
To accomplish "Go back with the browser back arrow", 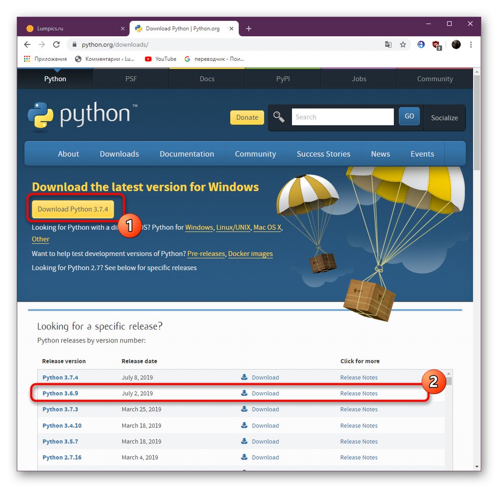I will 27,45.
